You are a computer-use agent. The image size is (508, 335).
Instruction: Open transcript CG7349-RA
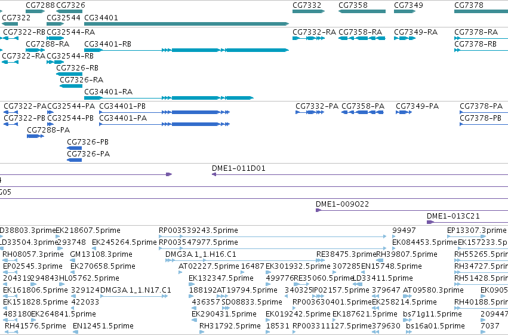[x=415, y=32]
